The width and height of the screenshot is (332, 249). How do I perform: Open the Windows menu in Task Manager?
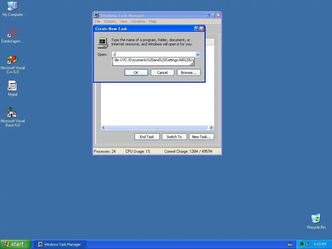point(138,21)
